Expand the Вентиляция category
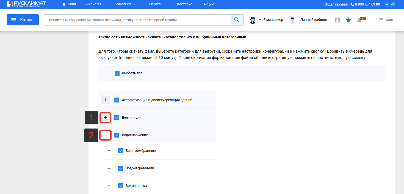Viewport: 404px width, 194px height. pyautogui.click(x=105, y=118)
